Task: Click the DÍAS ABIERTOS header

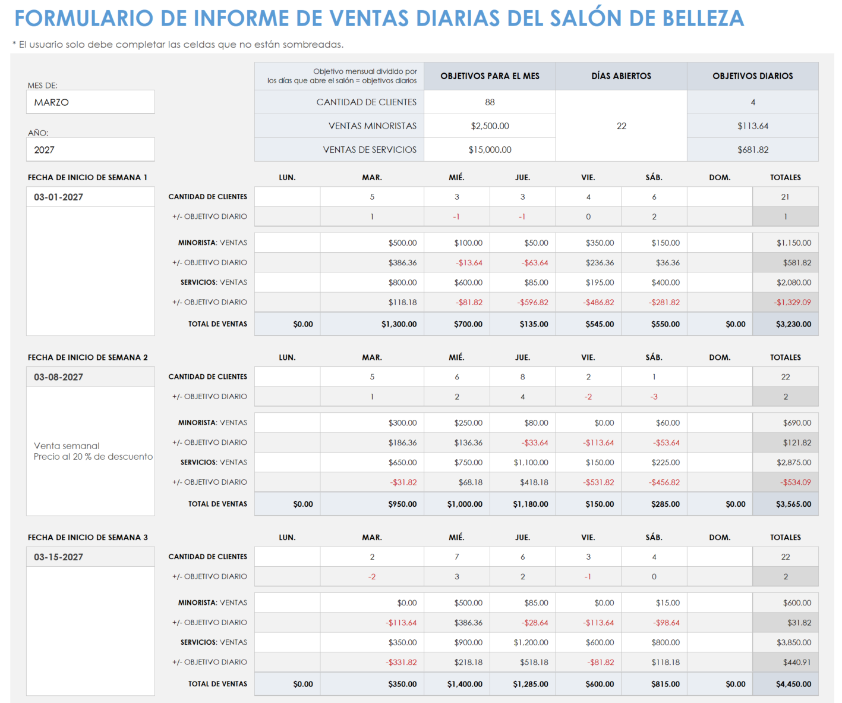Action: [622, 76]
